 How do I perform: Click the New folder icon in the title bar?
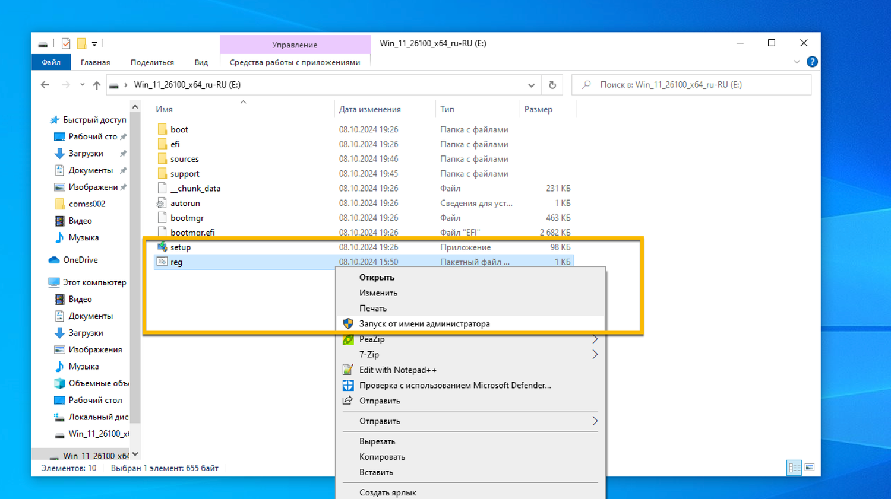(82, 43)
